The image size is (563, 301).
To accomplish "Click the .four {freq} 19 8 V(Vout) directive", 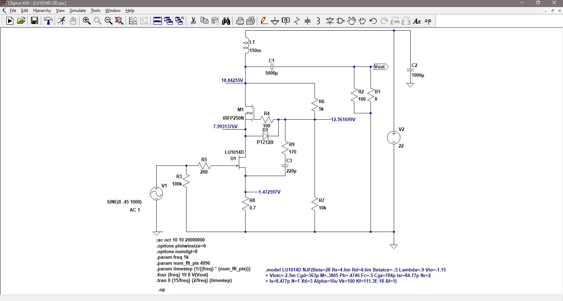I will [182, 275].
